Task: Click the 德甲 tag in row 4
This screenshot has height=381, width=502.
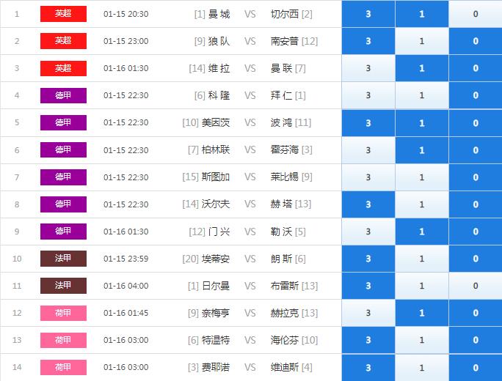Action: 63,95
